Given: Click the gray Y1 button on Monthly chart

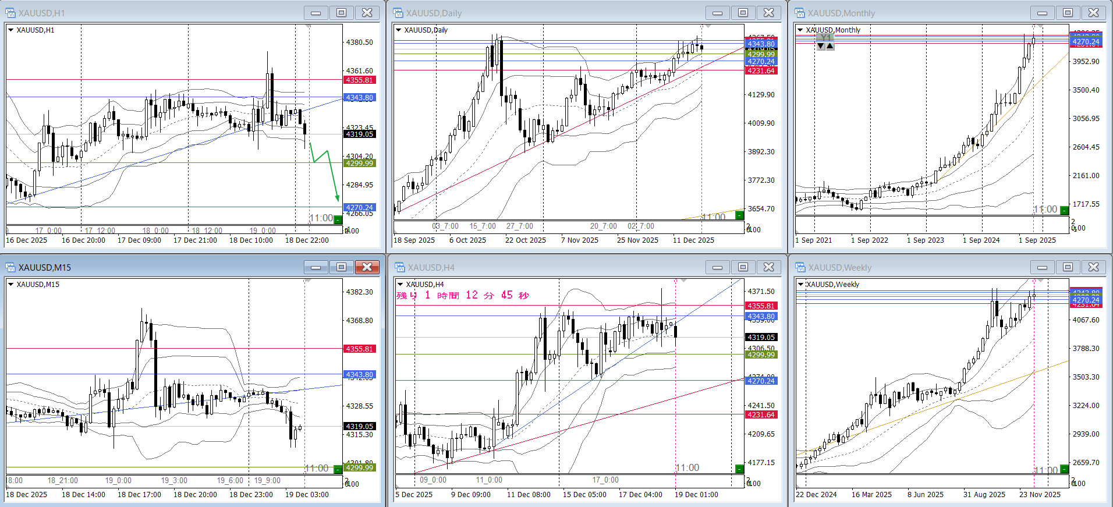Looking at the screenshot, I should click(x=825, y=37).
